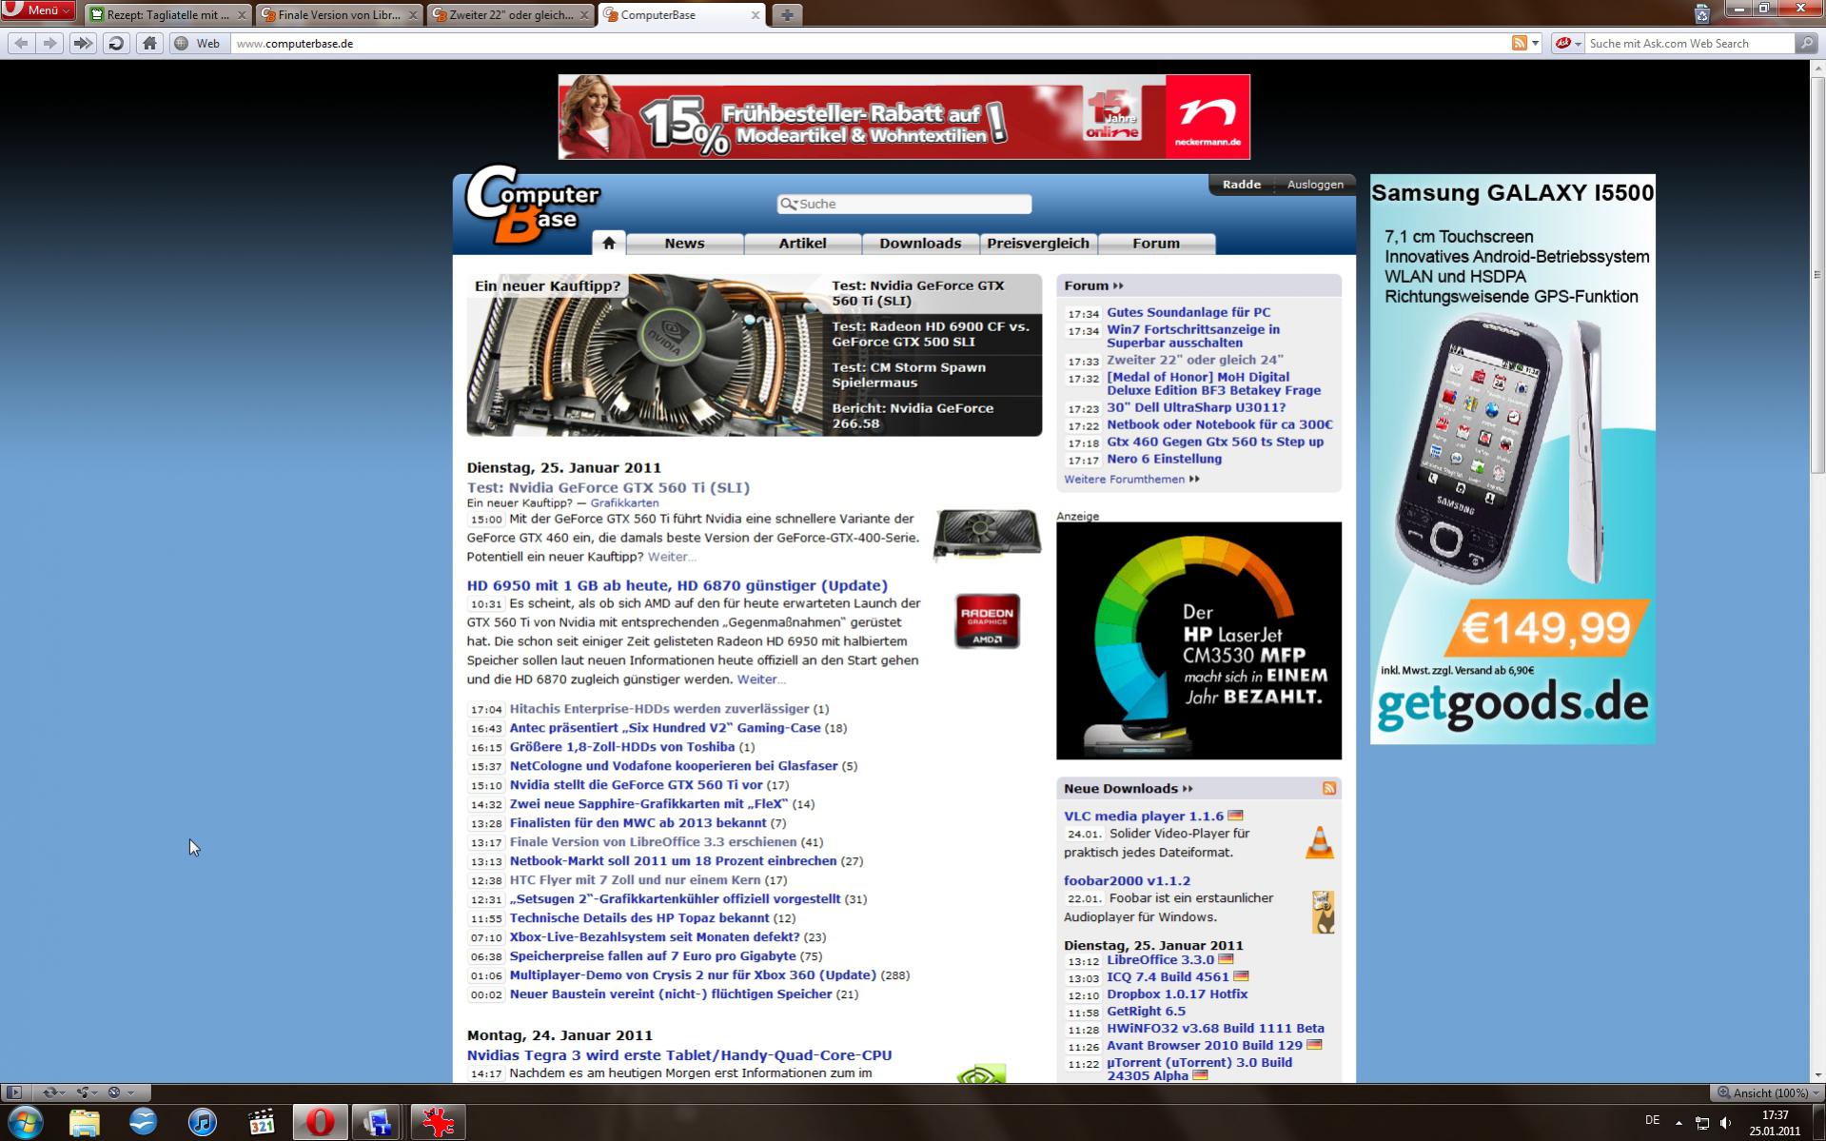Open Weitere Forumthemen link
This screenshot has height=1141, width=1826.
[x=1131, y=479]
